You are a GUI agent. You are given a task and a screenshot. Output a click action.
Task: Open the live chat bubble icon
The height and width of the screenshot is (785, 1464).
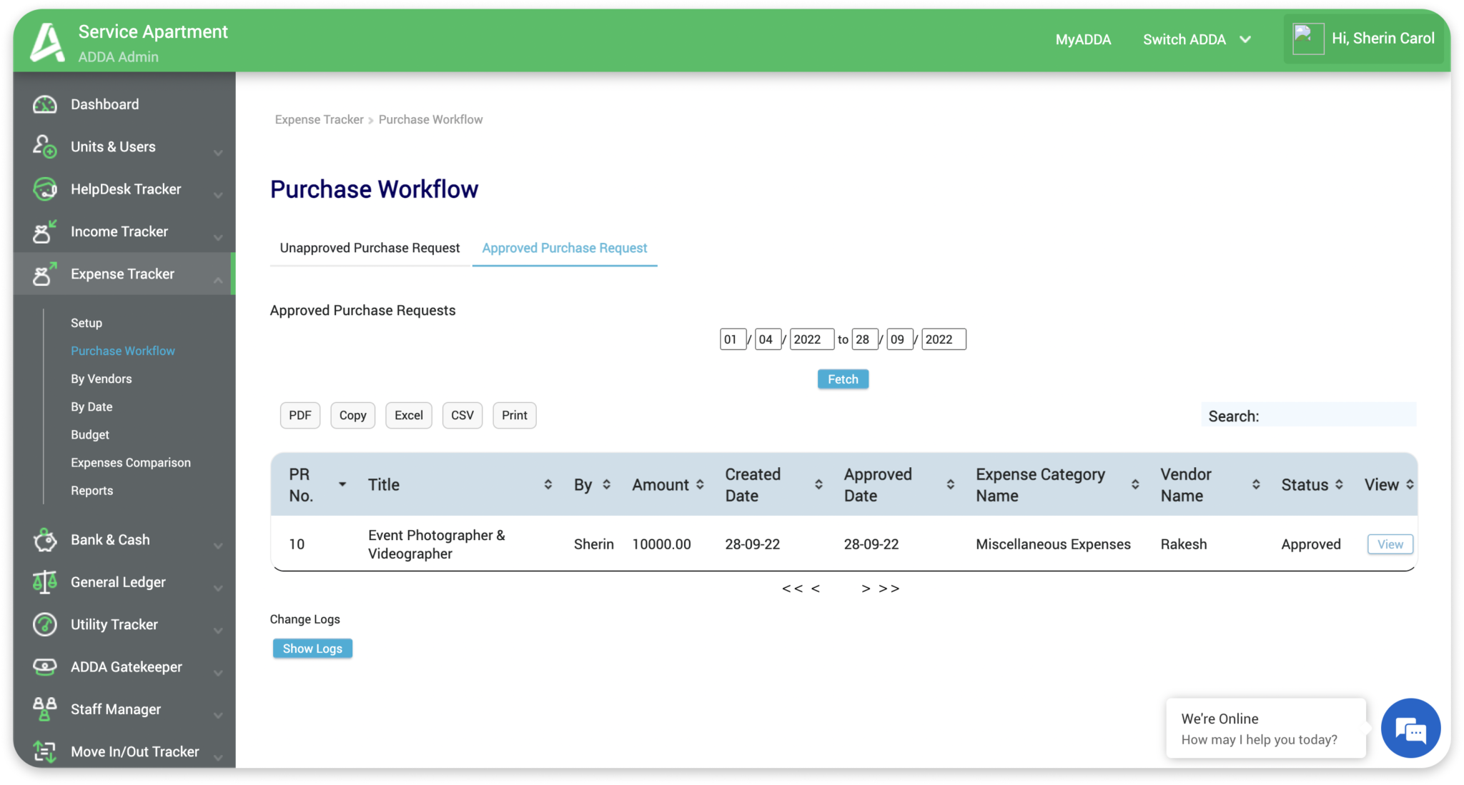click(1411, 728)
